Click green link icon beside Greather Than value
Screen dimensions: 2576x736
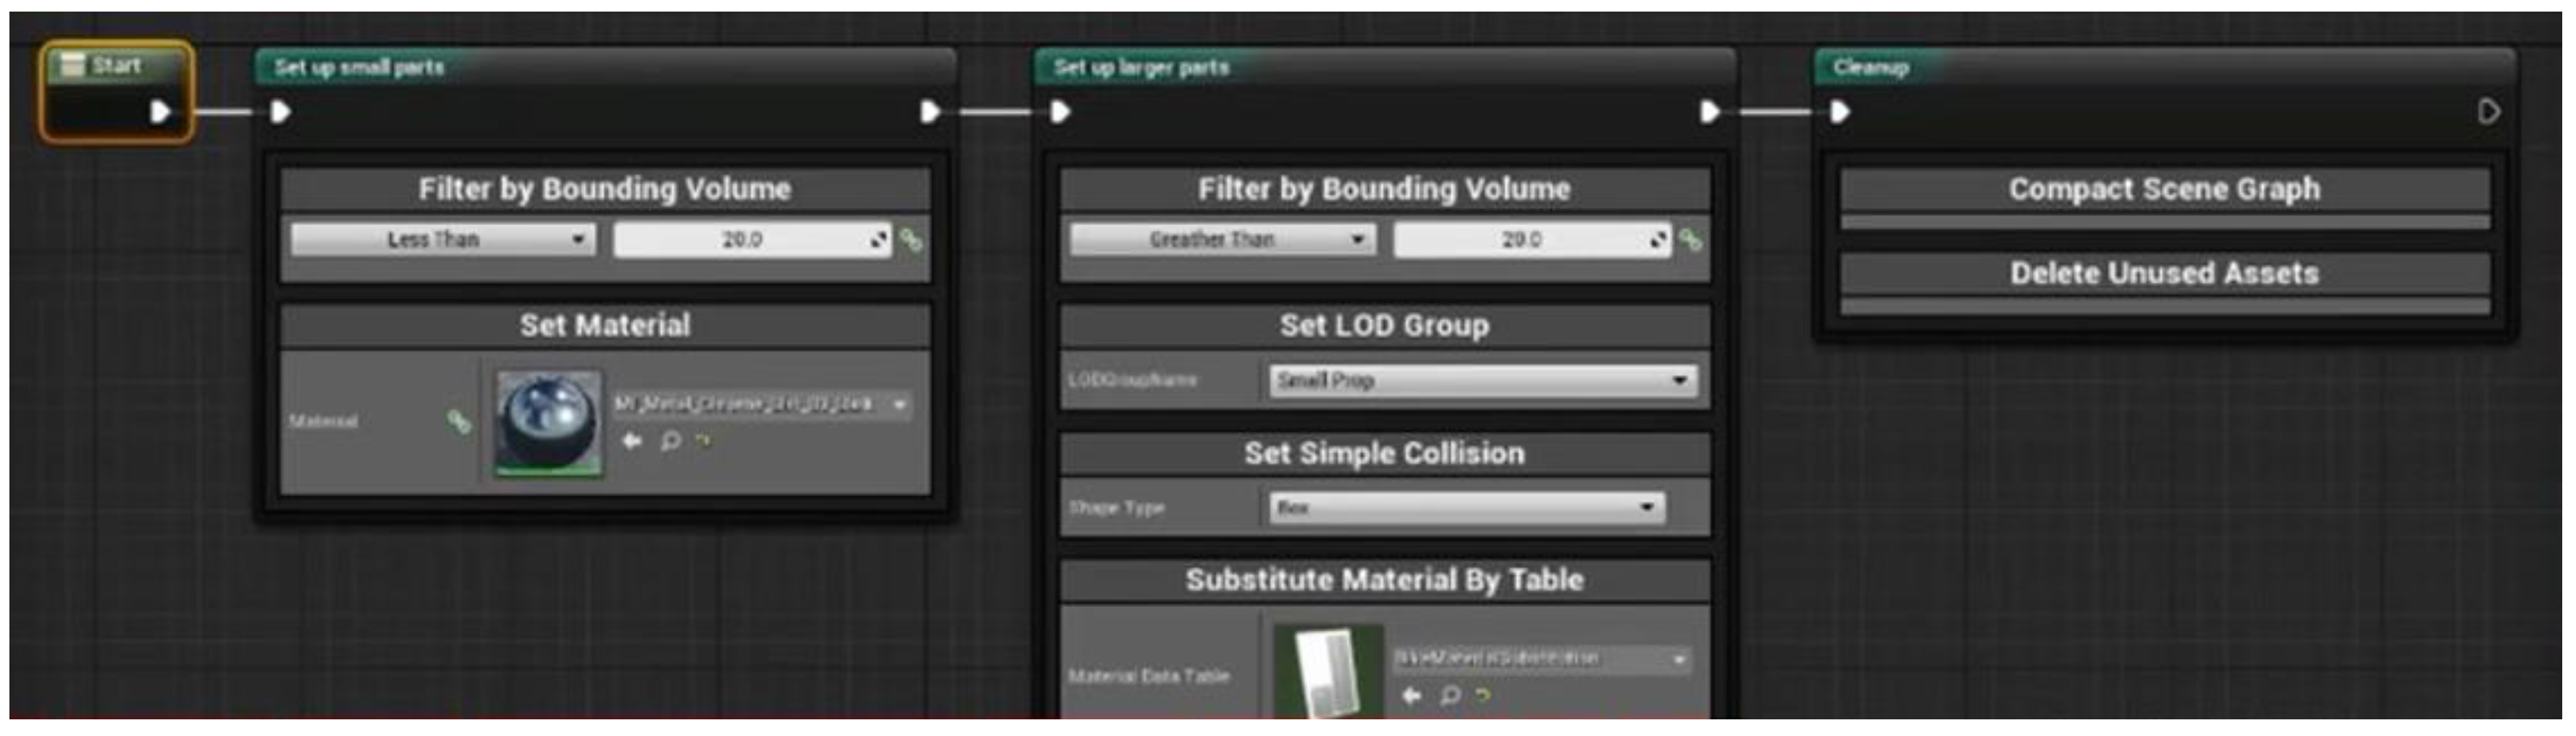[x=1690, y=240]
